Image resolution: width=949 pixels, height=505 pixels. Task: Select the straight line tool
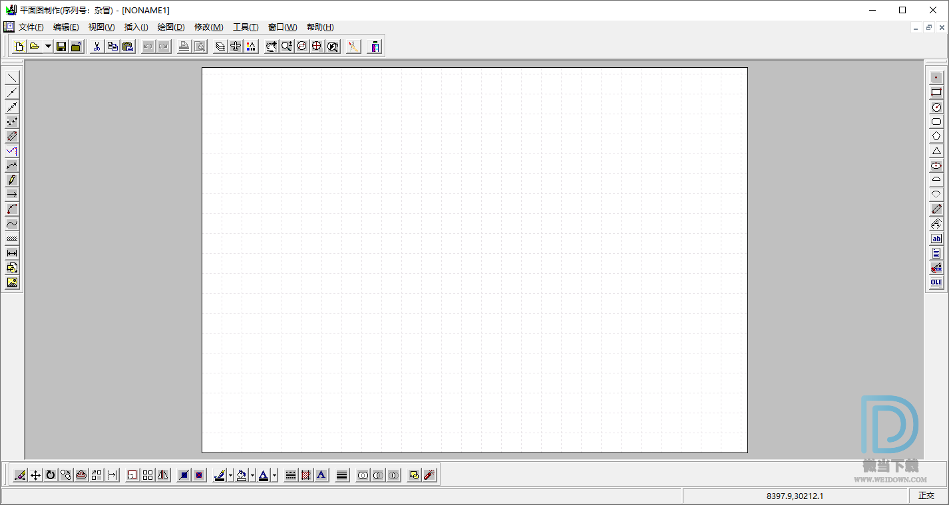(12, 78)
